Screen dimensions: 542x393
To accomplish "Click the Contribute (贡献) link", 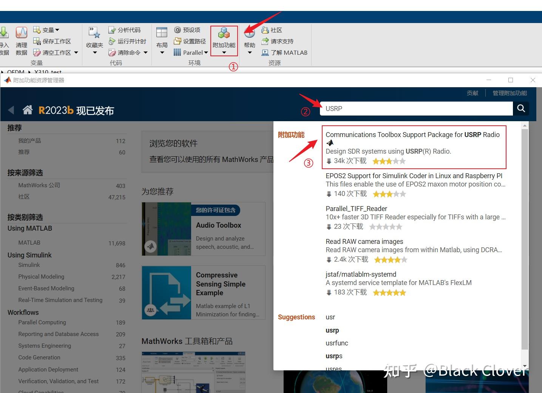I will [x=473, y=93].
